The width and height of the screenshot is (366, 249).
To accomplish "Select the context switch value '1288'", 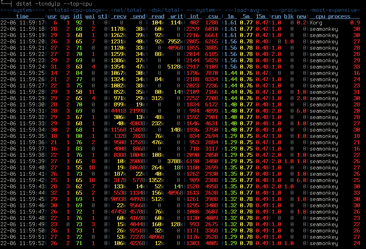I will tap(211, 22).
